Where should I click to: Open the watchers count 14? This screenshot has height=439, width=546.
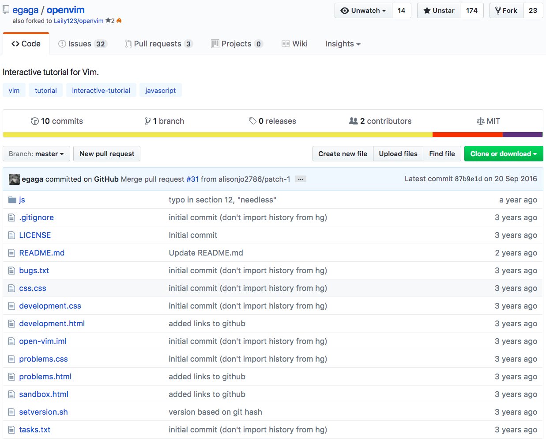pos(401,11)
